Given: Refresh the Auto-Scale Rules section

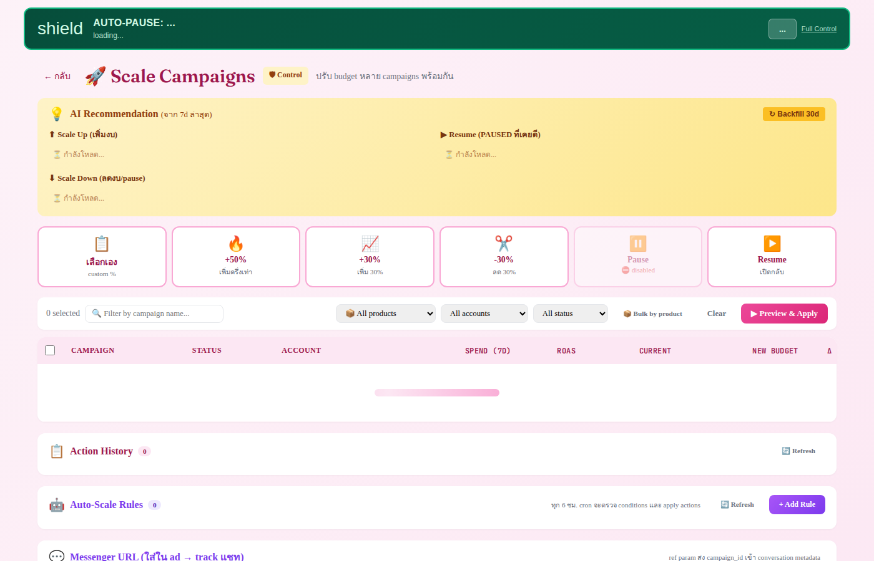Looking at the screenshot, I should point(737,504).
